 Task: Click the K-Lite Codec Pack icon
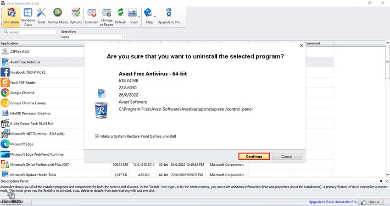5,123
